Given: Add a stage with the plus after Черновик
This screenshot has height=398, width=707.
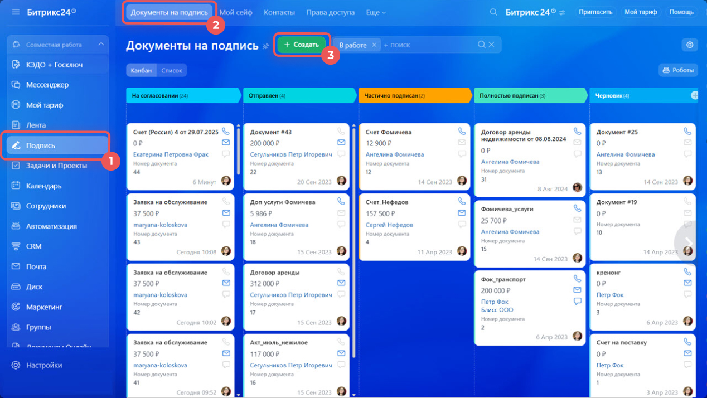Looking at the screenshot, I should tap(695, 95).
